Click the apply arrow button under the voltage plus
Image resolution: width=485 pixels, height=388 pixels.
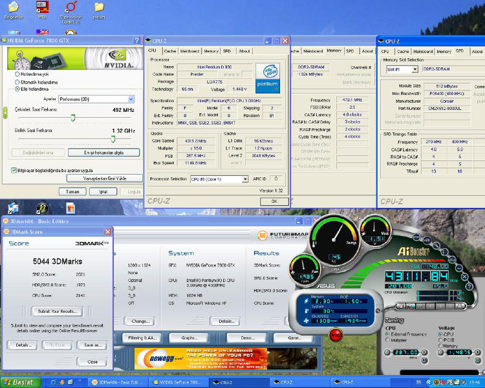(x=477, y=360)
